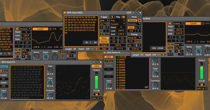Click the eraser icon below Random in MFA Data FX

point(6,71)
